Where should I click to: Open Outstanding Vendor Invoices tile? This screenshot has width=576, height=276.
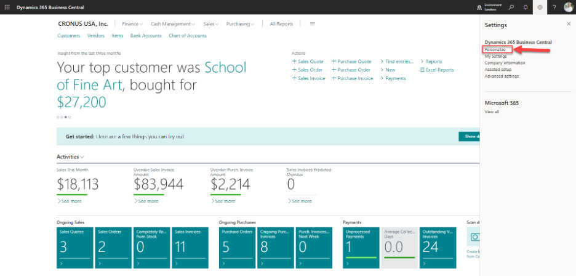(x=438, y=248)
